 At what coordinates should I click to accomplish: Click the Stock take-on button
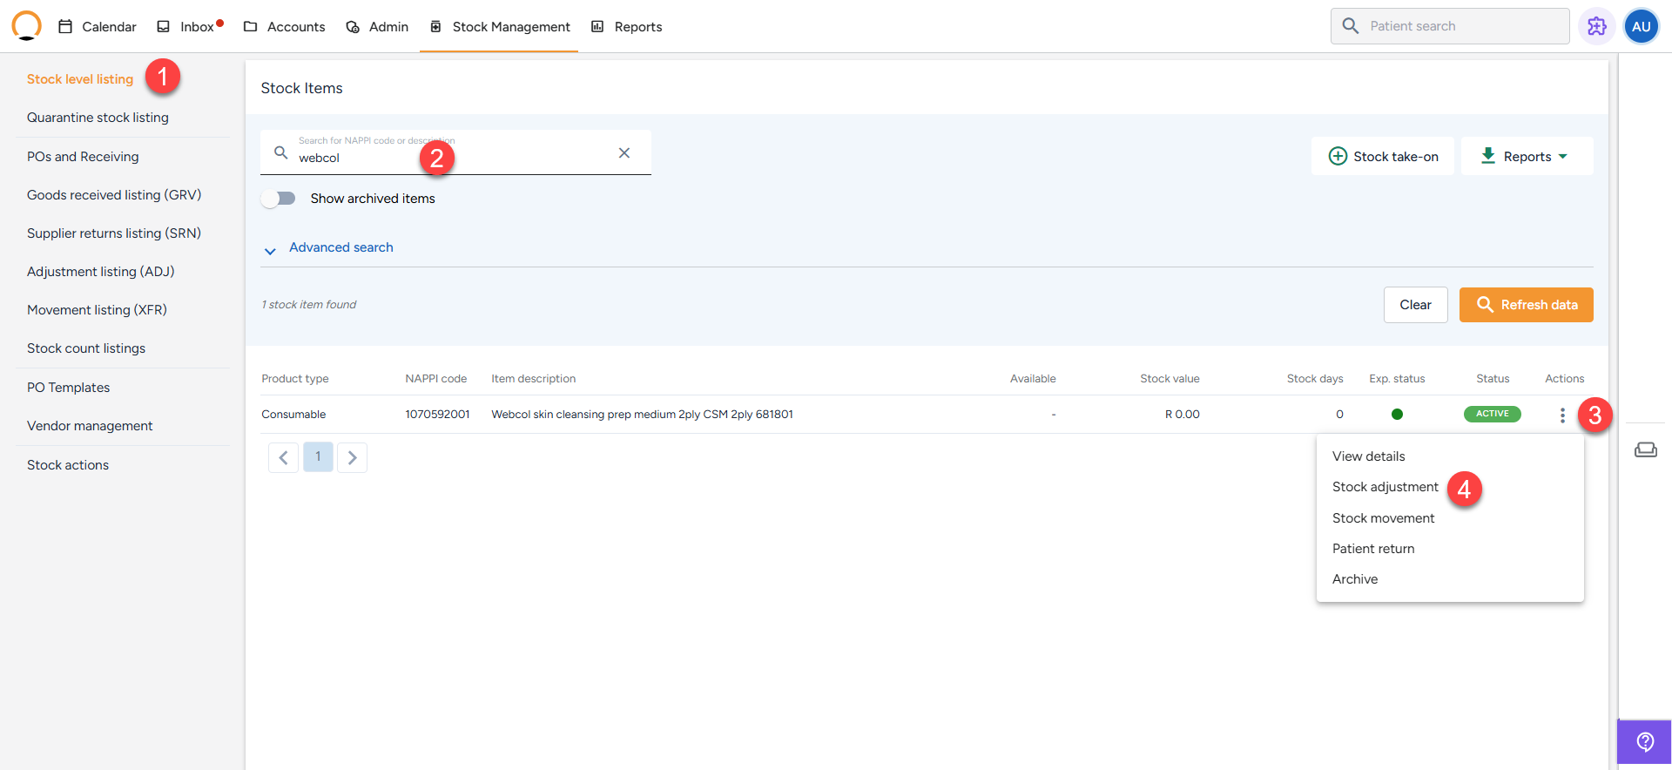coord(1383,156)
